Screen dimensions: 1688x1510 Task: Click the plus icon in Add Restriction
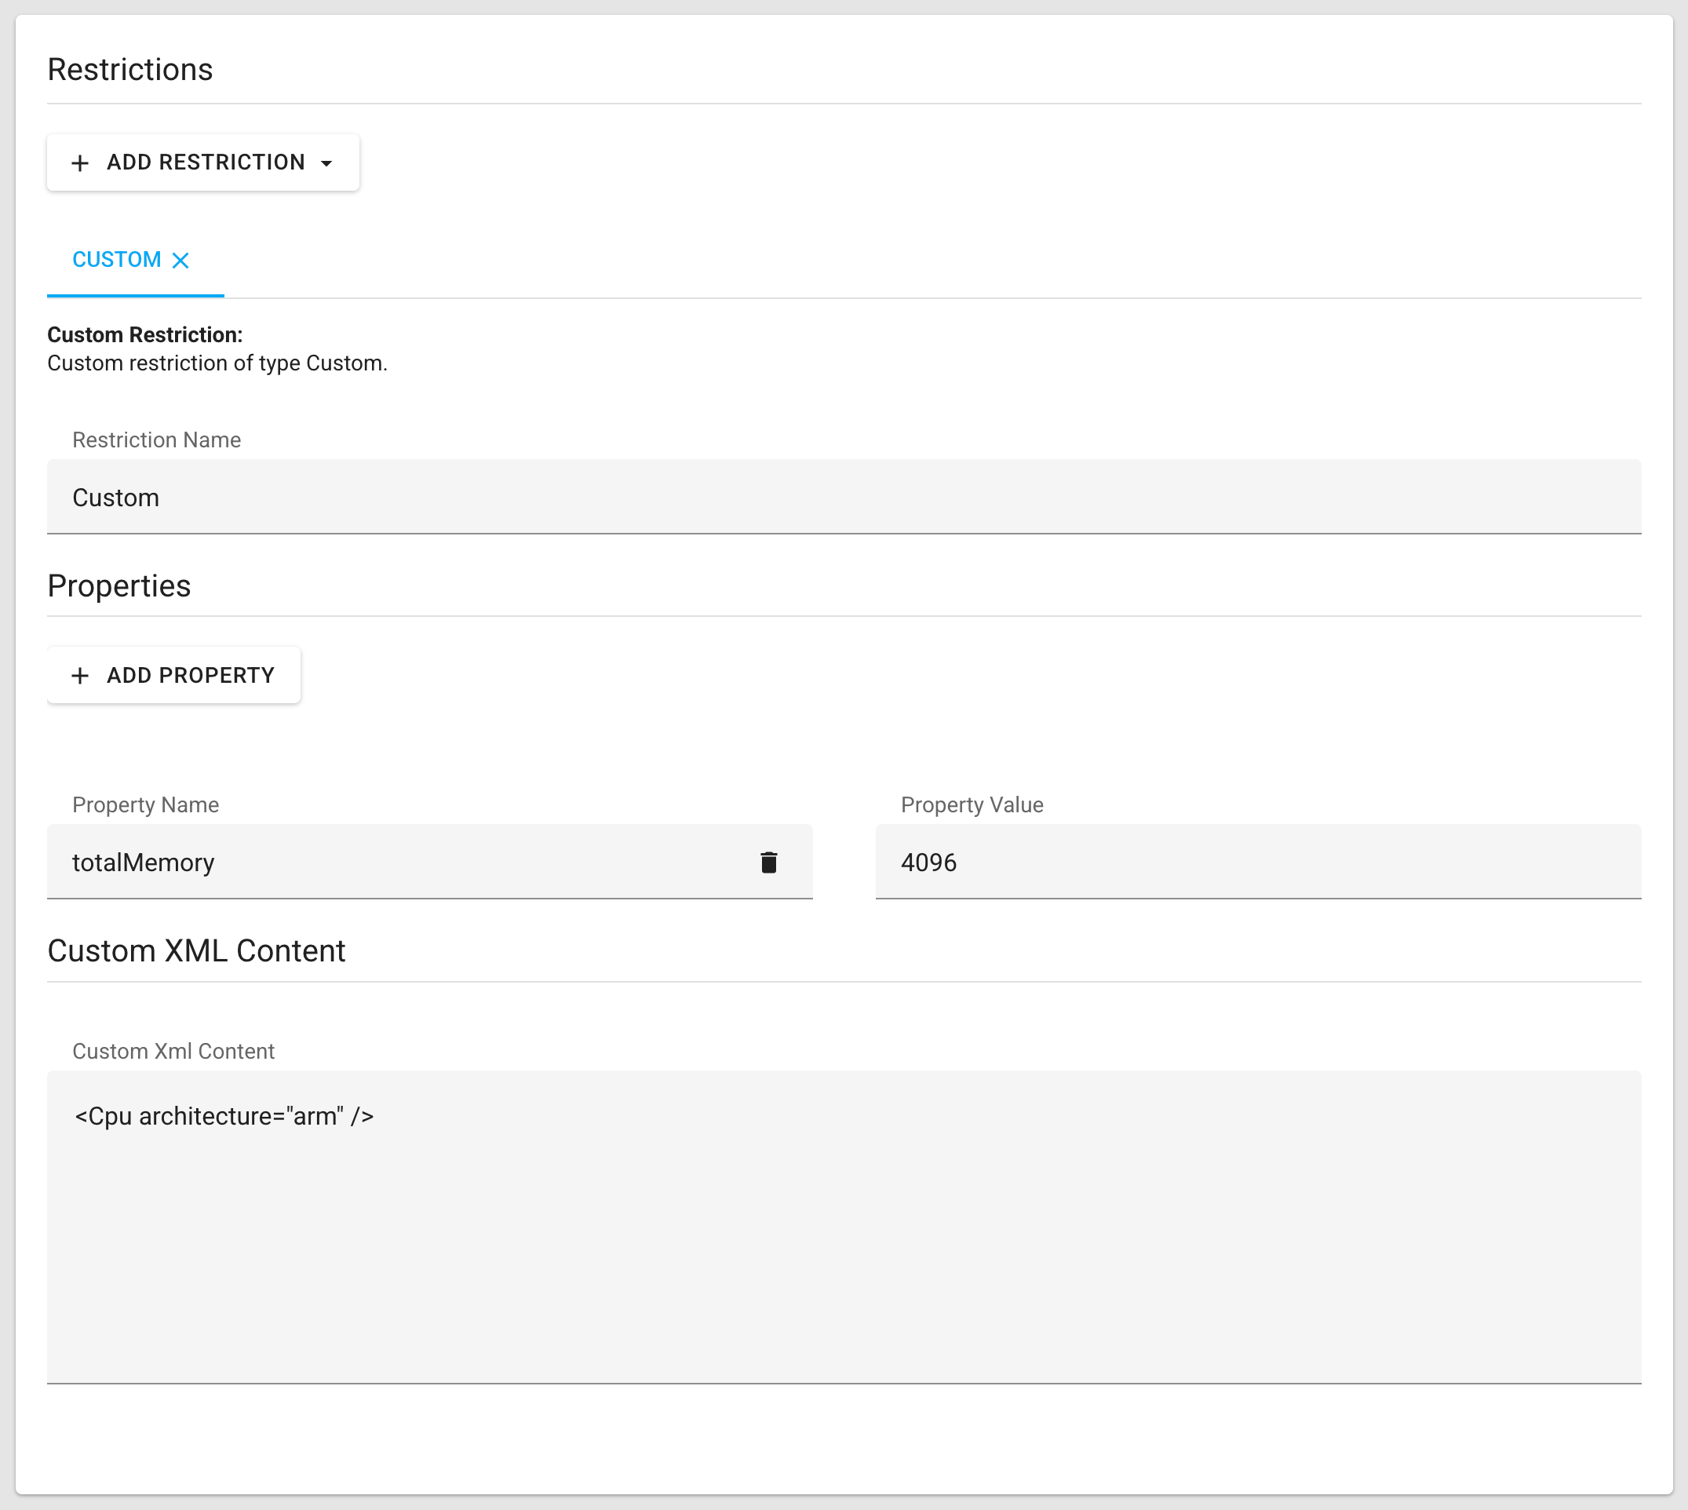click(x=79, y=162)
